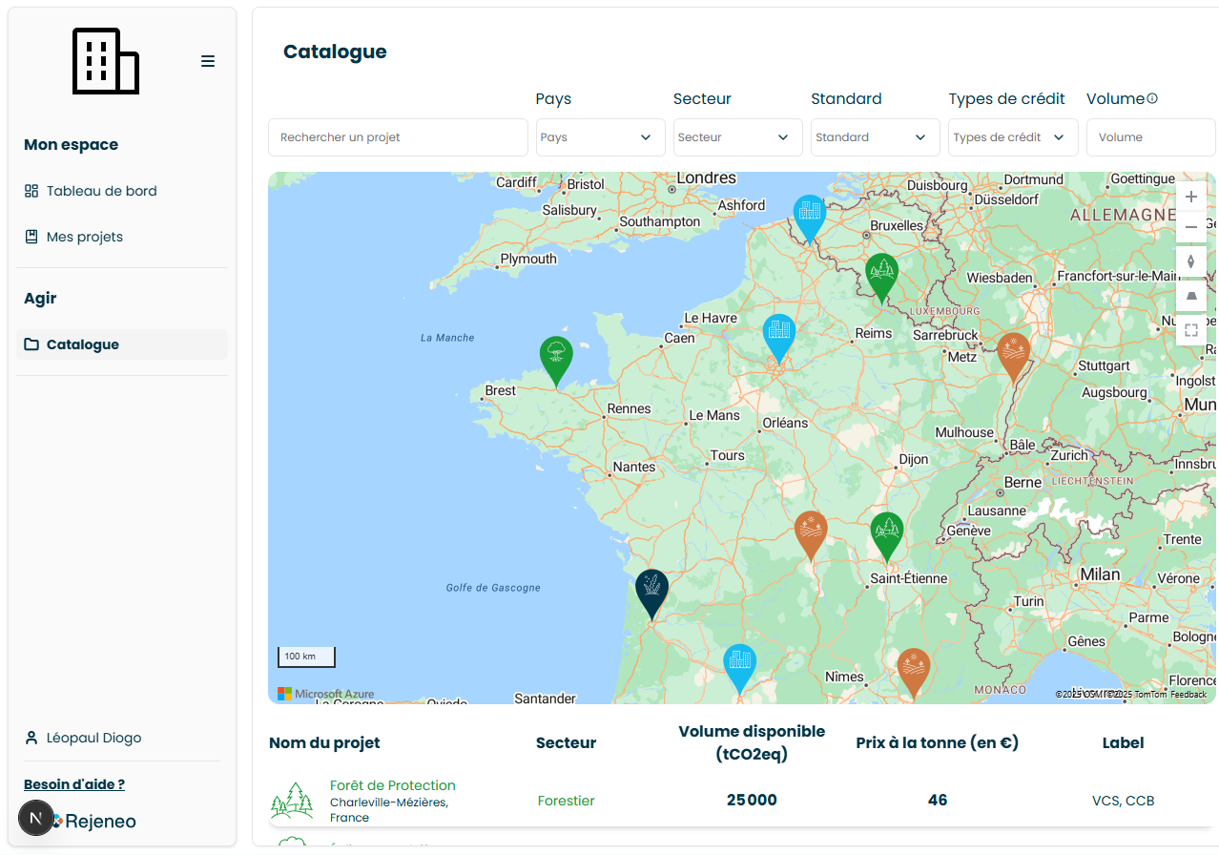Image resolution: width=1219 pixels, height=855 pixels.
Task: Select green tree marker near Brest
Action: [556, 359]
